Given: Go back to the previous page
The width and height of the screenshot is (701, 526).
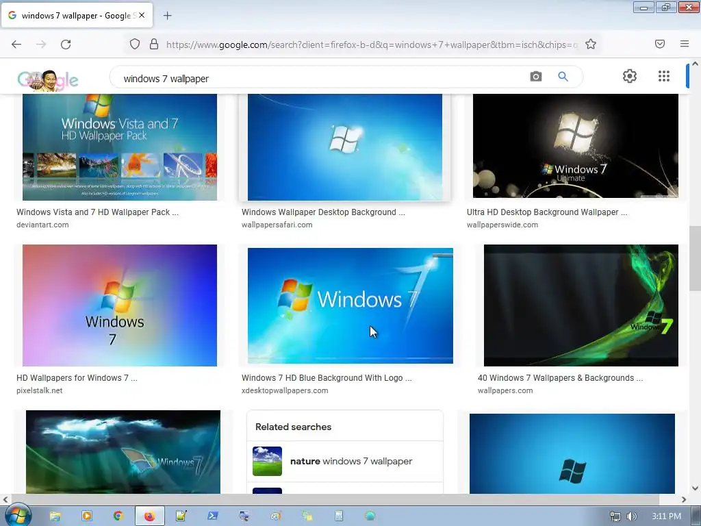Looking at the screenshot, I should 16,45.
